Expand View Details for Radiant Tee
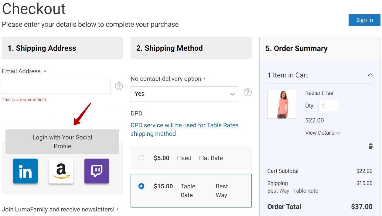The width and height of the screenshot is (382, 216). tap(323, 133)
